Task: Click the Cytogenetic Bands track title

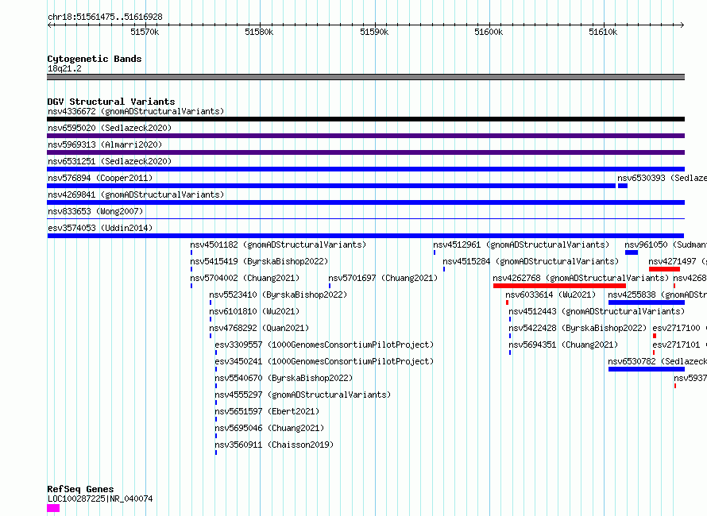Action: click(95, 59)
